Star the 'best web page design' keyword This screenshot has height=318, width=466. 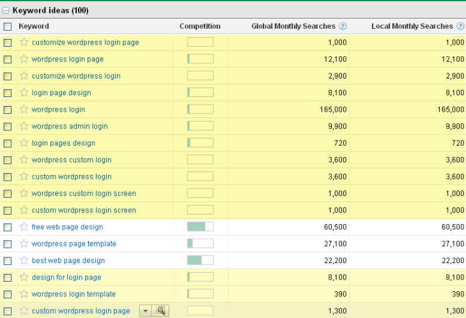24,261
